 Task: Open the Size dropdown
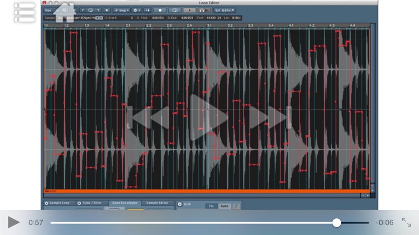tap(51, 11)
